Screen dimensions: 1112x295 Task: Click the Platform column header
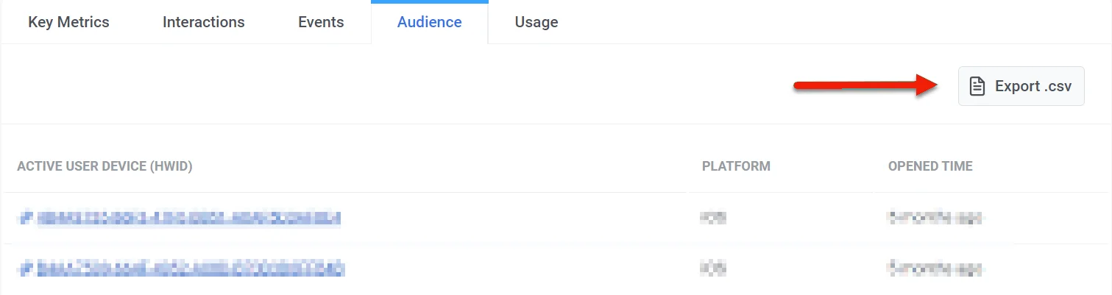pos(736,166)
